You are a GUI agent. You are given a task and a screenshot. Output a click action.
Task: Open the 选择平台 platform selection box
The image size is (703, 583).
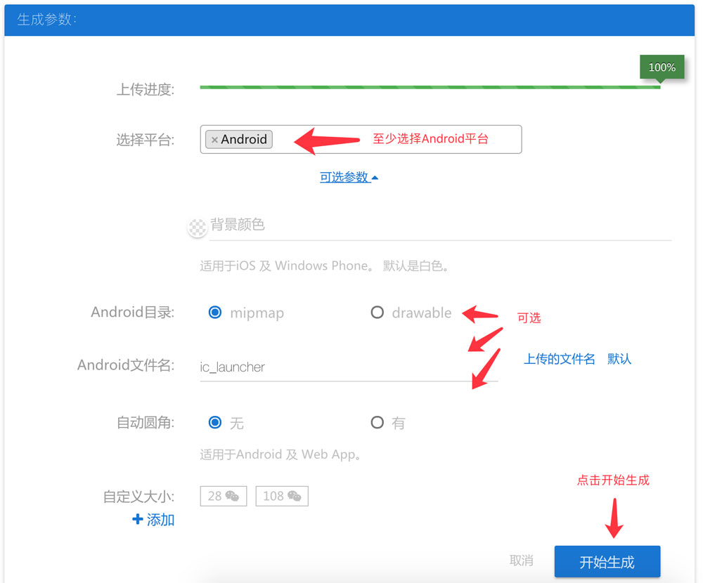click(394, 139)
